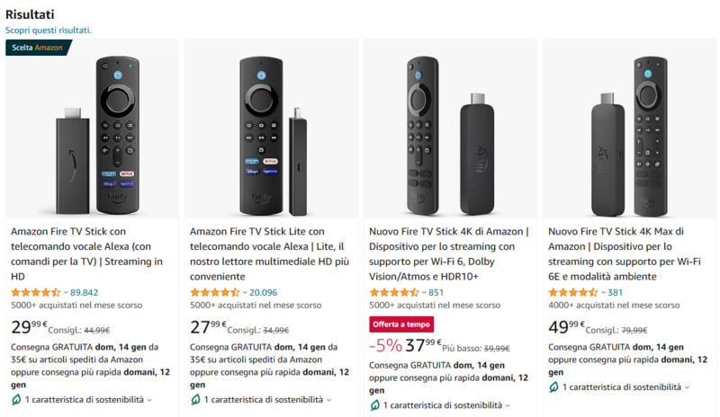Click the 'Offerta a tempo' deal badge
720x417 pixels.
tap(401, 324)
